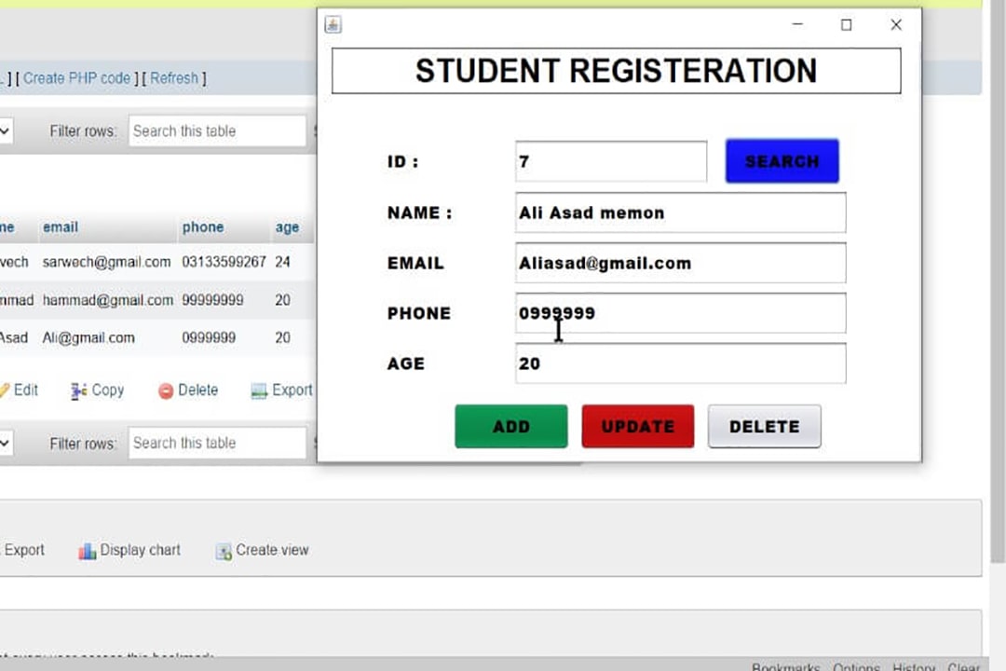1006x671 pixels.
Task: Maximize the Student Registration window
Action: tap(846, 25)
